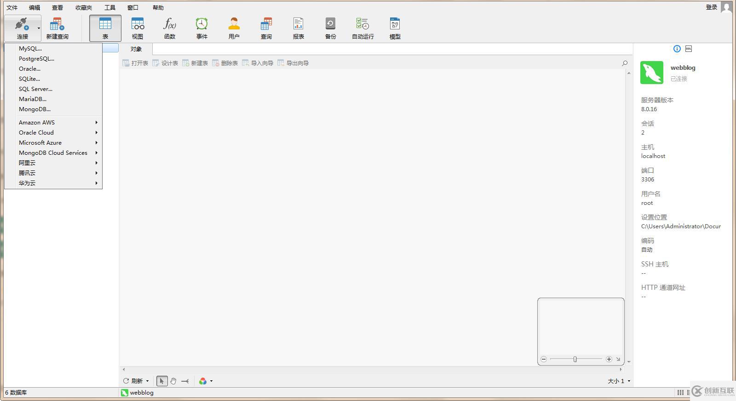This screenshot has width=736, height=401.
Task: Collapse the navigator preview arrow
Action: click(x=618, y=359)
